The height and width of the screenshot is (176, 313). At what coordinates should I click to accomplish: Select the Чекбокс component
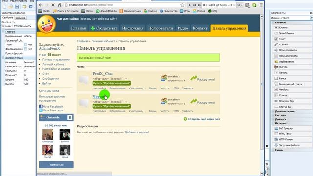[291, 90]
